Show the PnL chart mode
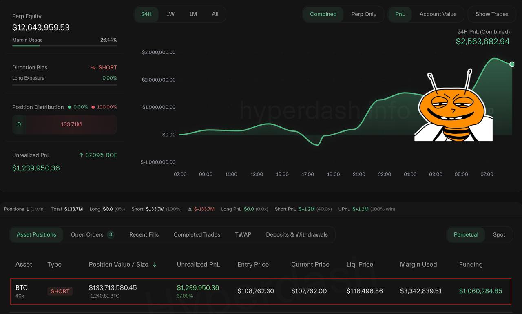 point(400,14)
